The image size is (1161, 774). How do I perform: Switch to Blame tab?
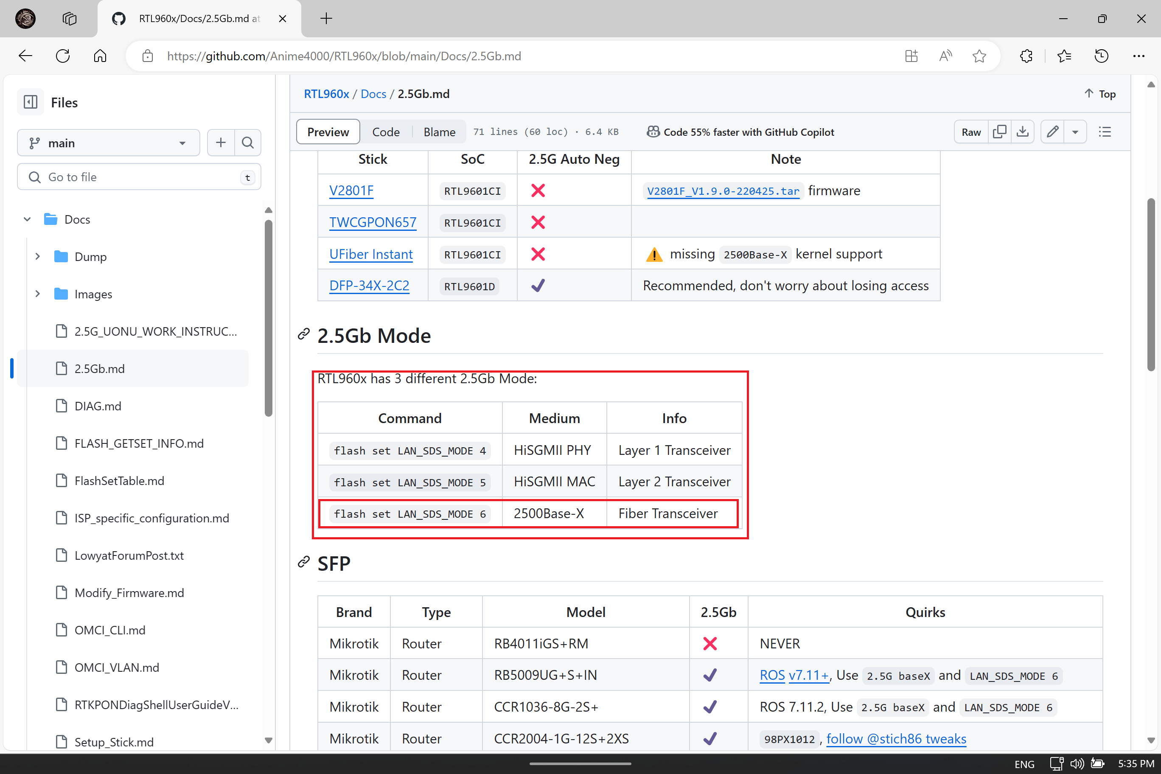coord(439,132)
